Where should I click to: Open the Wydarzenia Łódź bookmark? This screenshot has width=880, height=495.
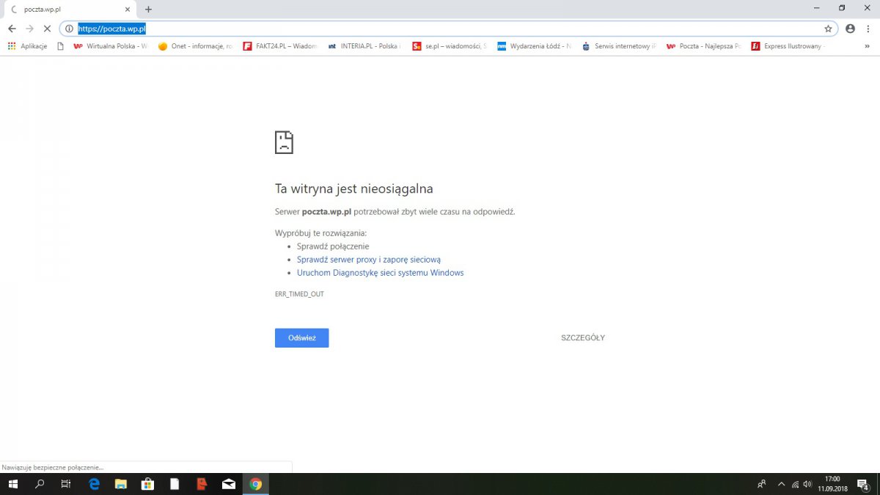click(534, 46)
